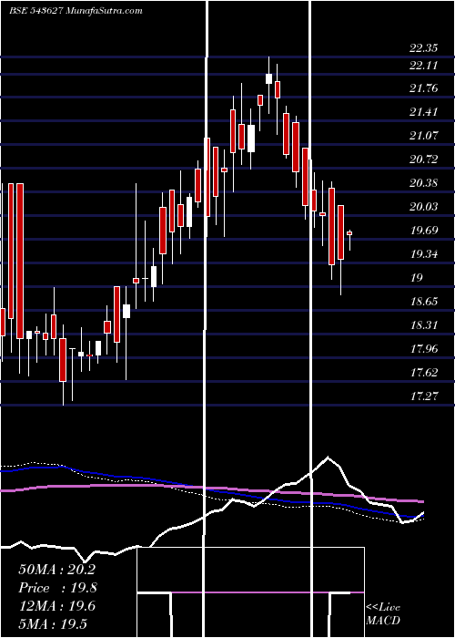Click the 17.96 price axis label
The width and height of the screenshot is (455, 638).
424,349
